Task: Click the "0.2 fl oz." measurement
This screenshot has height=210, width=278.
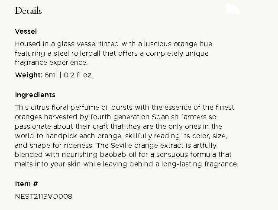Action: [x=78, y=75]
